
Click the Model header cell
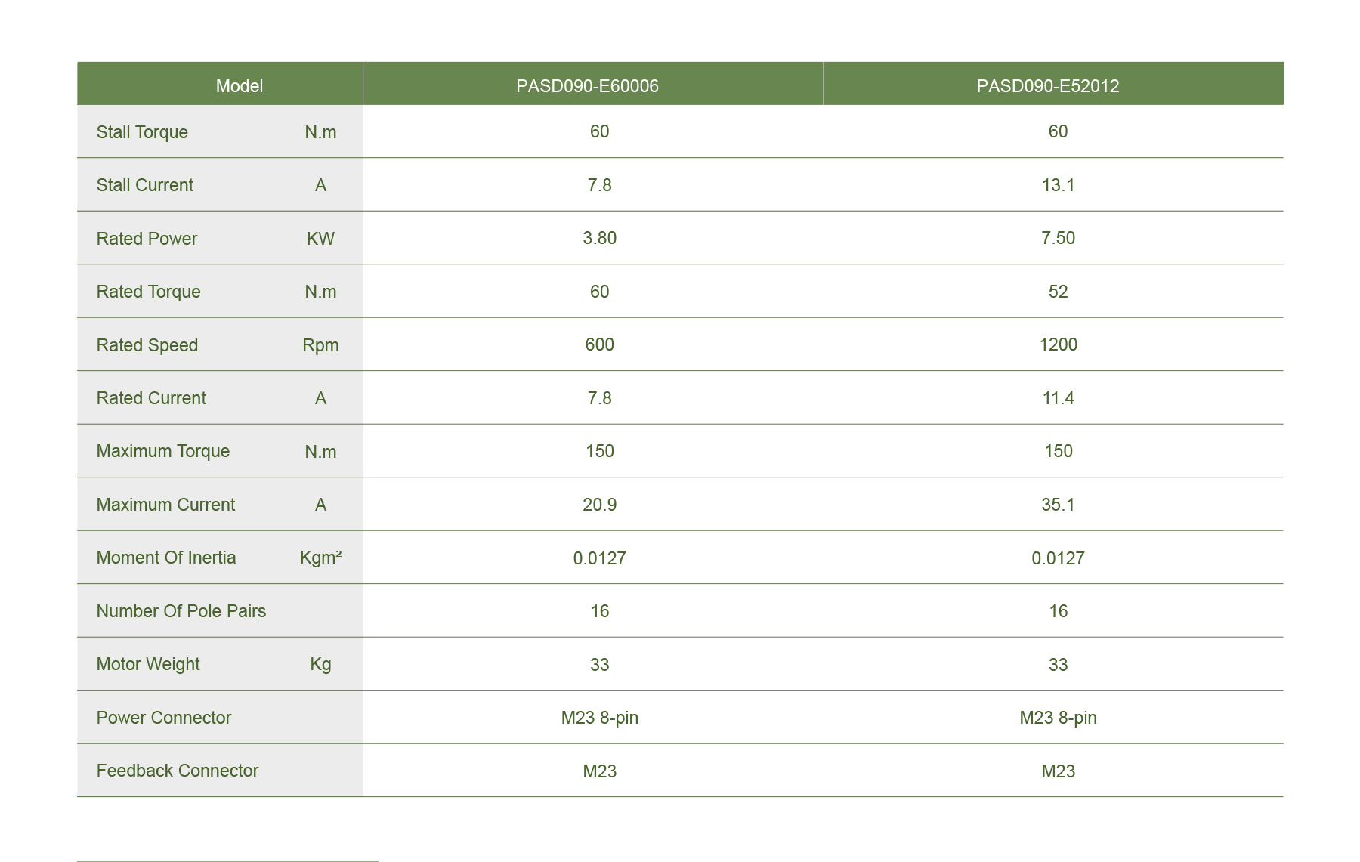coord(239,86)
